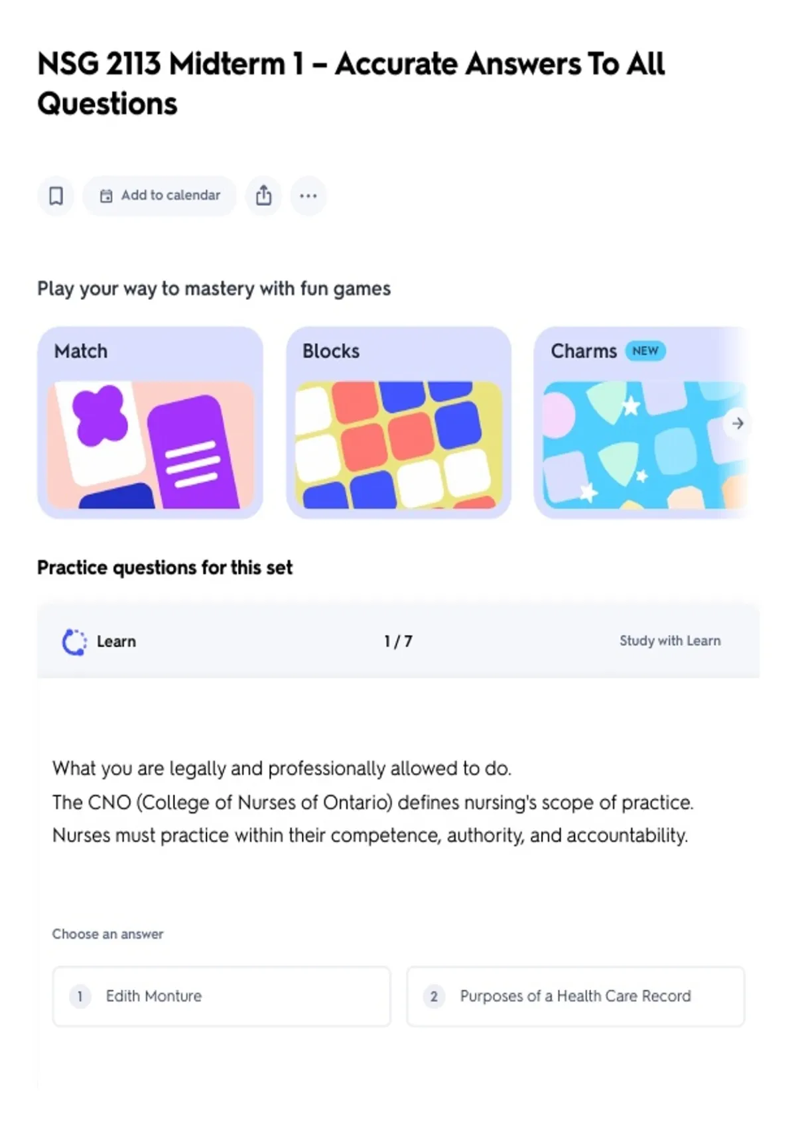Bookmark this study set
The height and width of the screenshot is (1128, 796).
coord(56,196)
